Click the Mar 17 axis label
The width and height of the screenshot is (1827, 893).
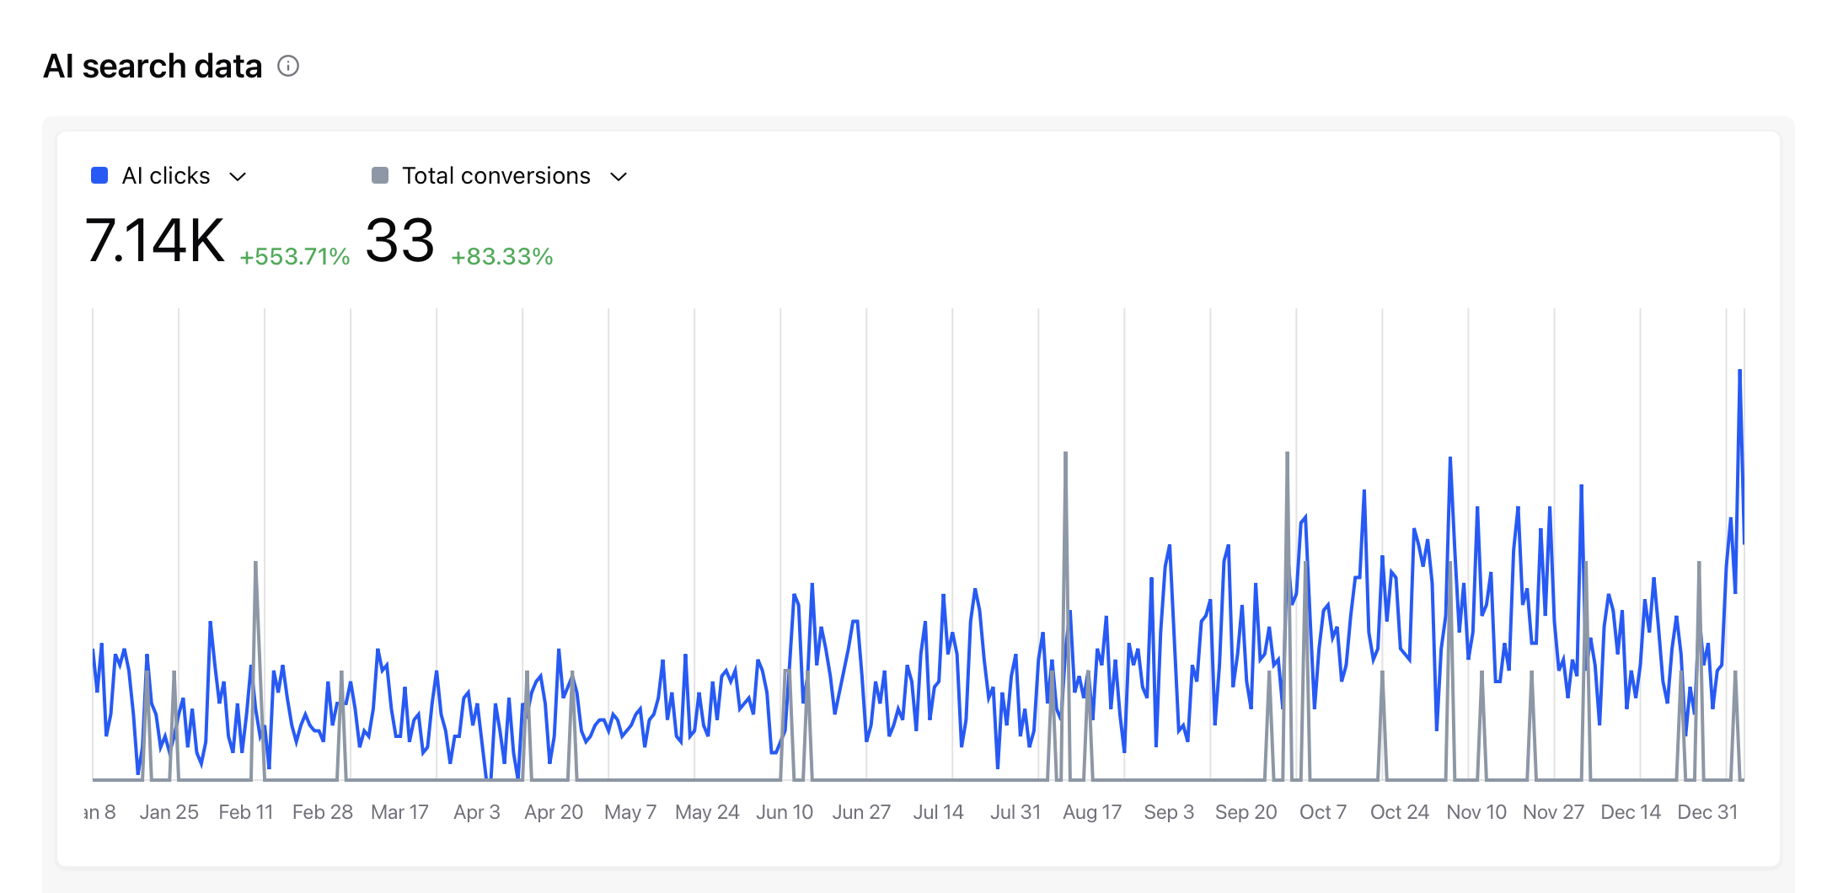400,812
